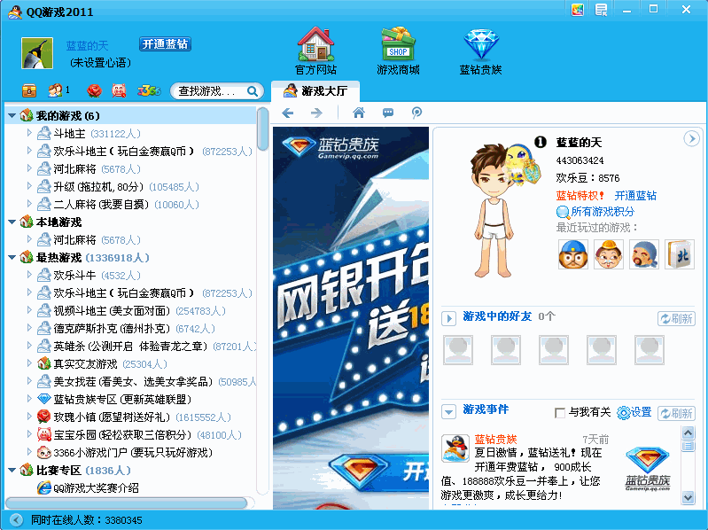Open the 官方网站 house icon

[x=315, y=44]
